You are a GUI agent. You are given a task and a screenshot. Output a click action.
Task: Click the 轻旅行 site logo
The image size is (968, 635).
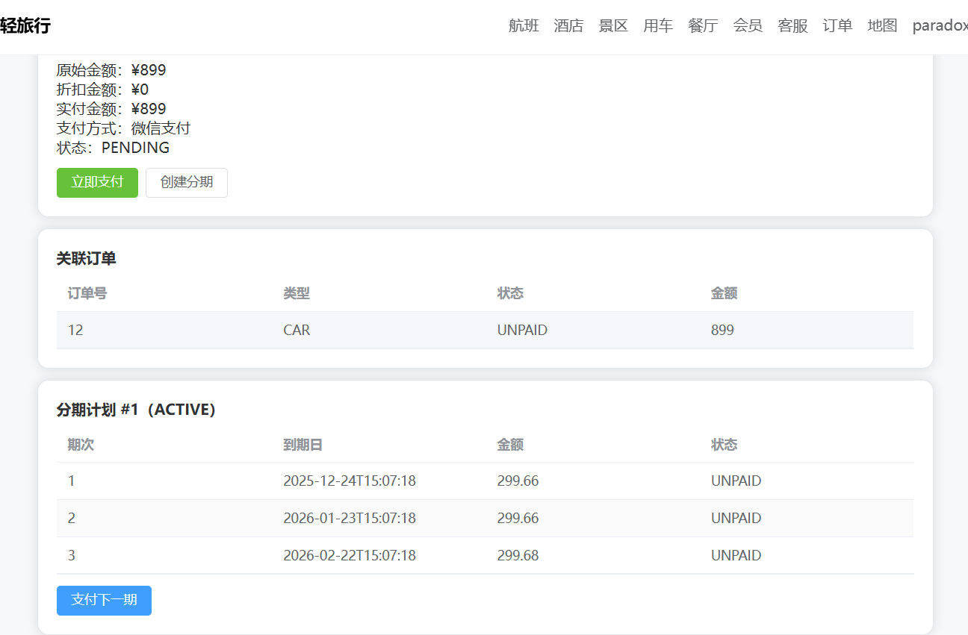[x=26, y=26]
